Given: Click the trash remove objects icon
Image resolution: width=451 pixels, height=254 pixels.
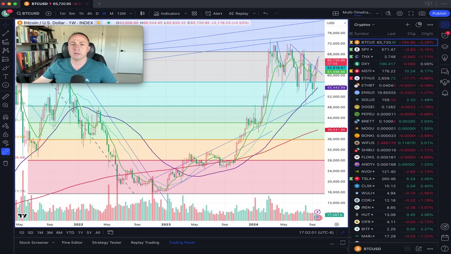Looking at the screenshot, I should 6,163.
